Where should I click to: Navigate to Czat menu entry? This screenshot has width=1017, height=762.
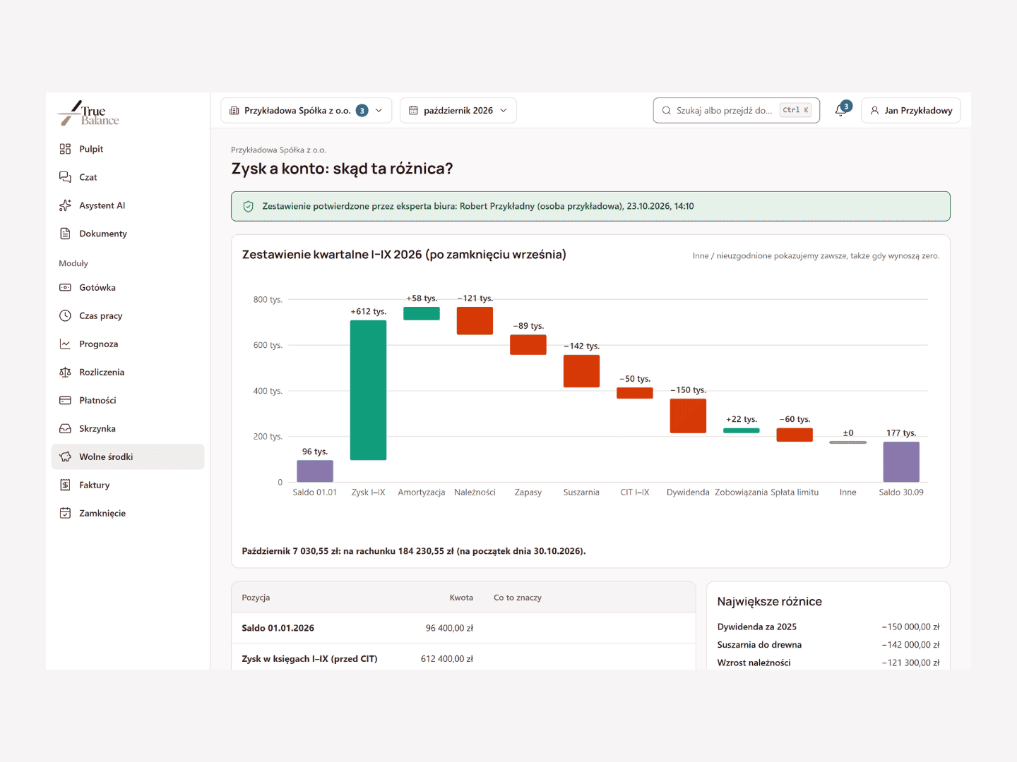128,177
